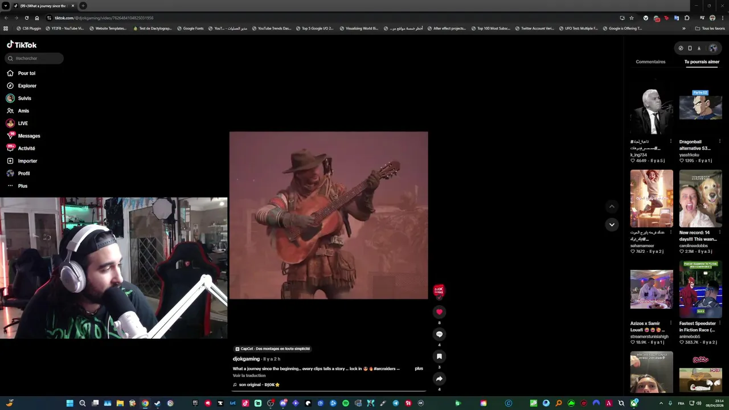The image size is (729, 410).
Task: Seek on the video progress bar
Action: pyautogui.click(x=329, y=391)
